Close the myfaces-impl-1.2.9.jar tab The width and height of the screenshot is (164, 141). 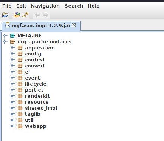coord(74,25)
